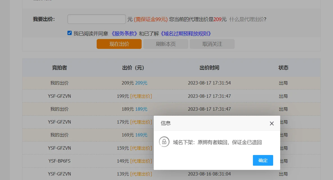The width and height of the screenshot is (333, 180).
Task: Click the 刷新本页 button
Action: tap(166, 44)
